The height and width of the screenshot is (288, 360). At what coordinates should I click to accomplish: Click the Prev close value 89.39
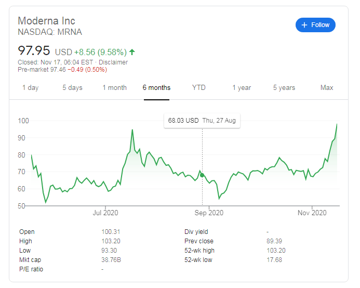274,241
